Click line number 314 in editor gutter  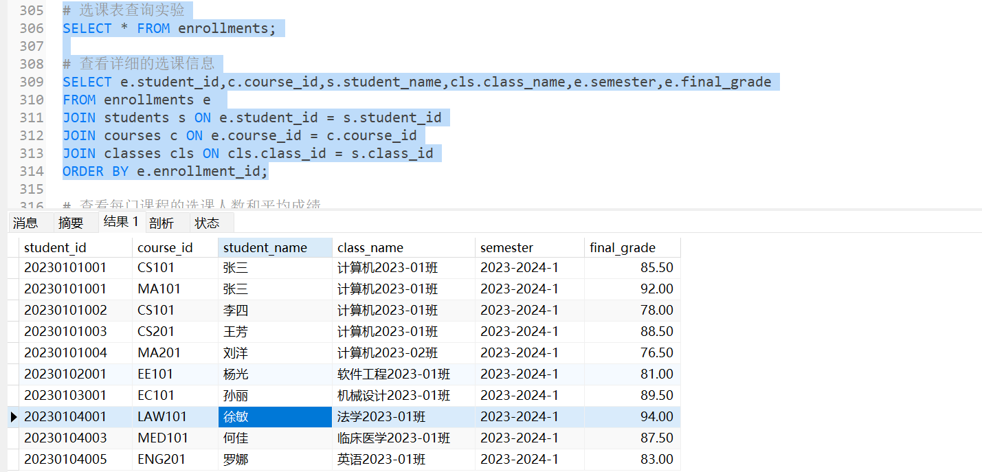tap(32, 171)
